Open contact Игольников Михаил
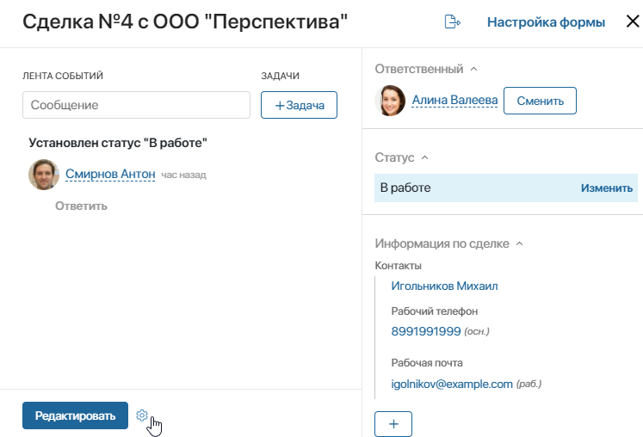This screenshot has height=437, width=643. click(444, 286)
